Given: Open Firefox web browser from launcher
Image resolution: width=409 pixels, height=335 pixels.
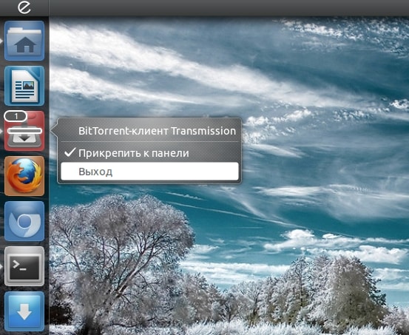Looking at the screenshot, I should (x=24, y=176).
